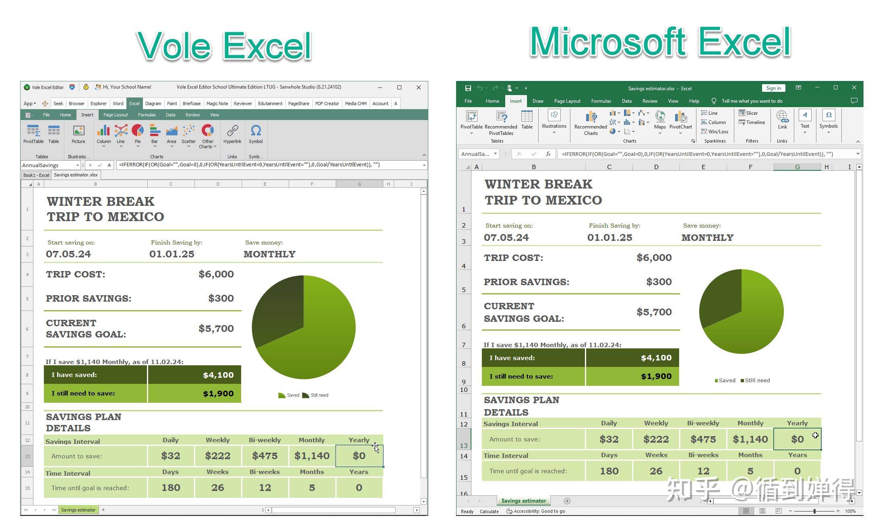
Task: Click the Save icon in Microsoft Excel title bar
Action: click(468, 88)
